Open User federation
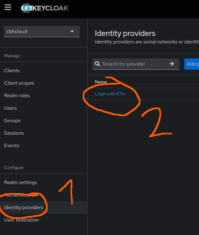The height and width of the screenshot is (235, 199). [21, 220]
